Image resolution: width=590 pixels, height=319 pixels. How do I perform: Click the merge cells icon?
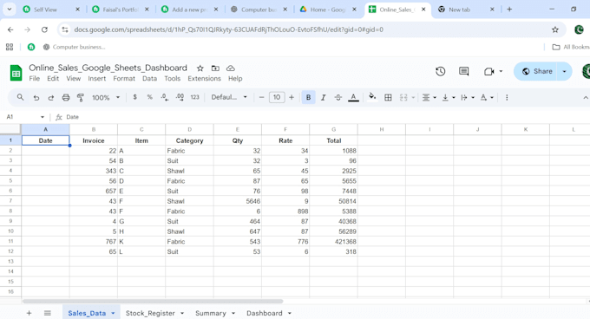click(x=403, y=98)
